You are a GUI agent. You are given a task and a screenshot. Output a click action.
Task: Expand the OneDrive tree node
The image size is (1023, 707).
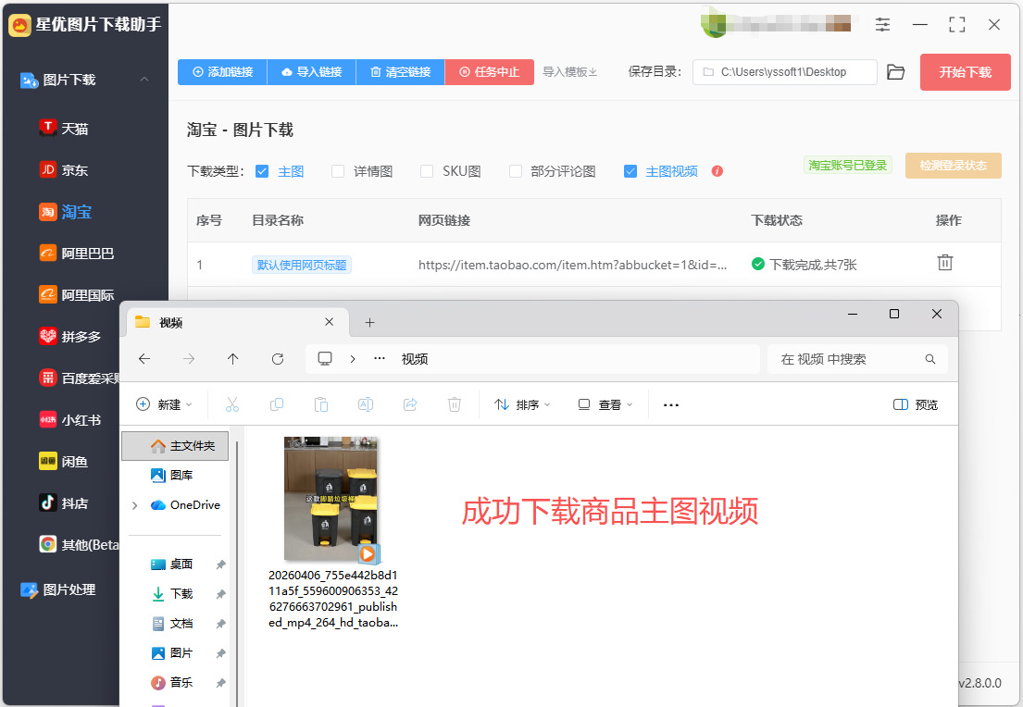(134, 505)
